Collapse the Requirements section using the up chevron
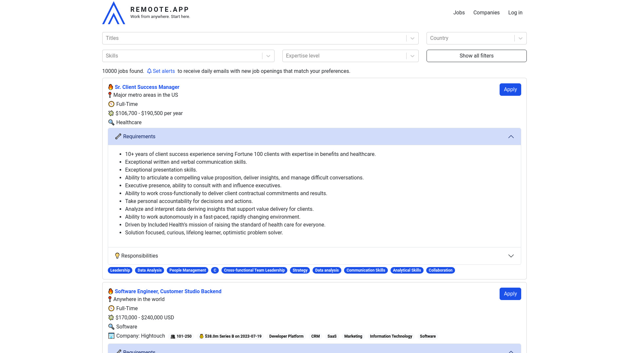 (x=511, y=137)
